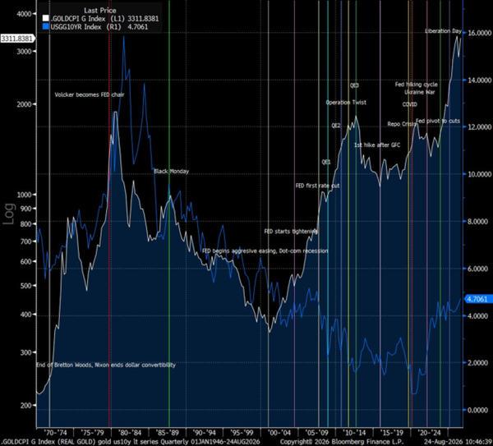Viewport: 493px width, 446px height.
Task: Click the 4.7061 value flag on right axis
Action: 477,299
